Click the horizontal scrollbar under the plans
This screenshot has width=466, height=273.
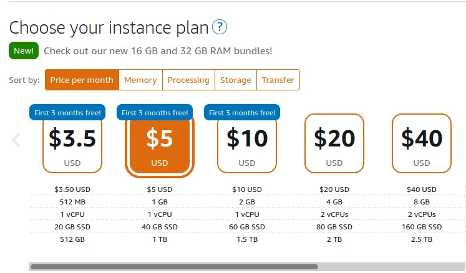click(x=175, y=267)
